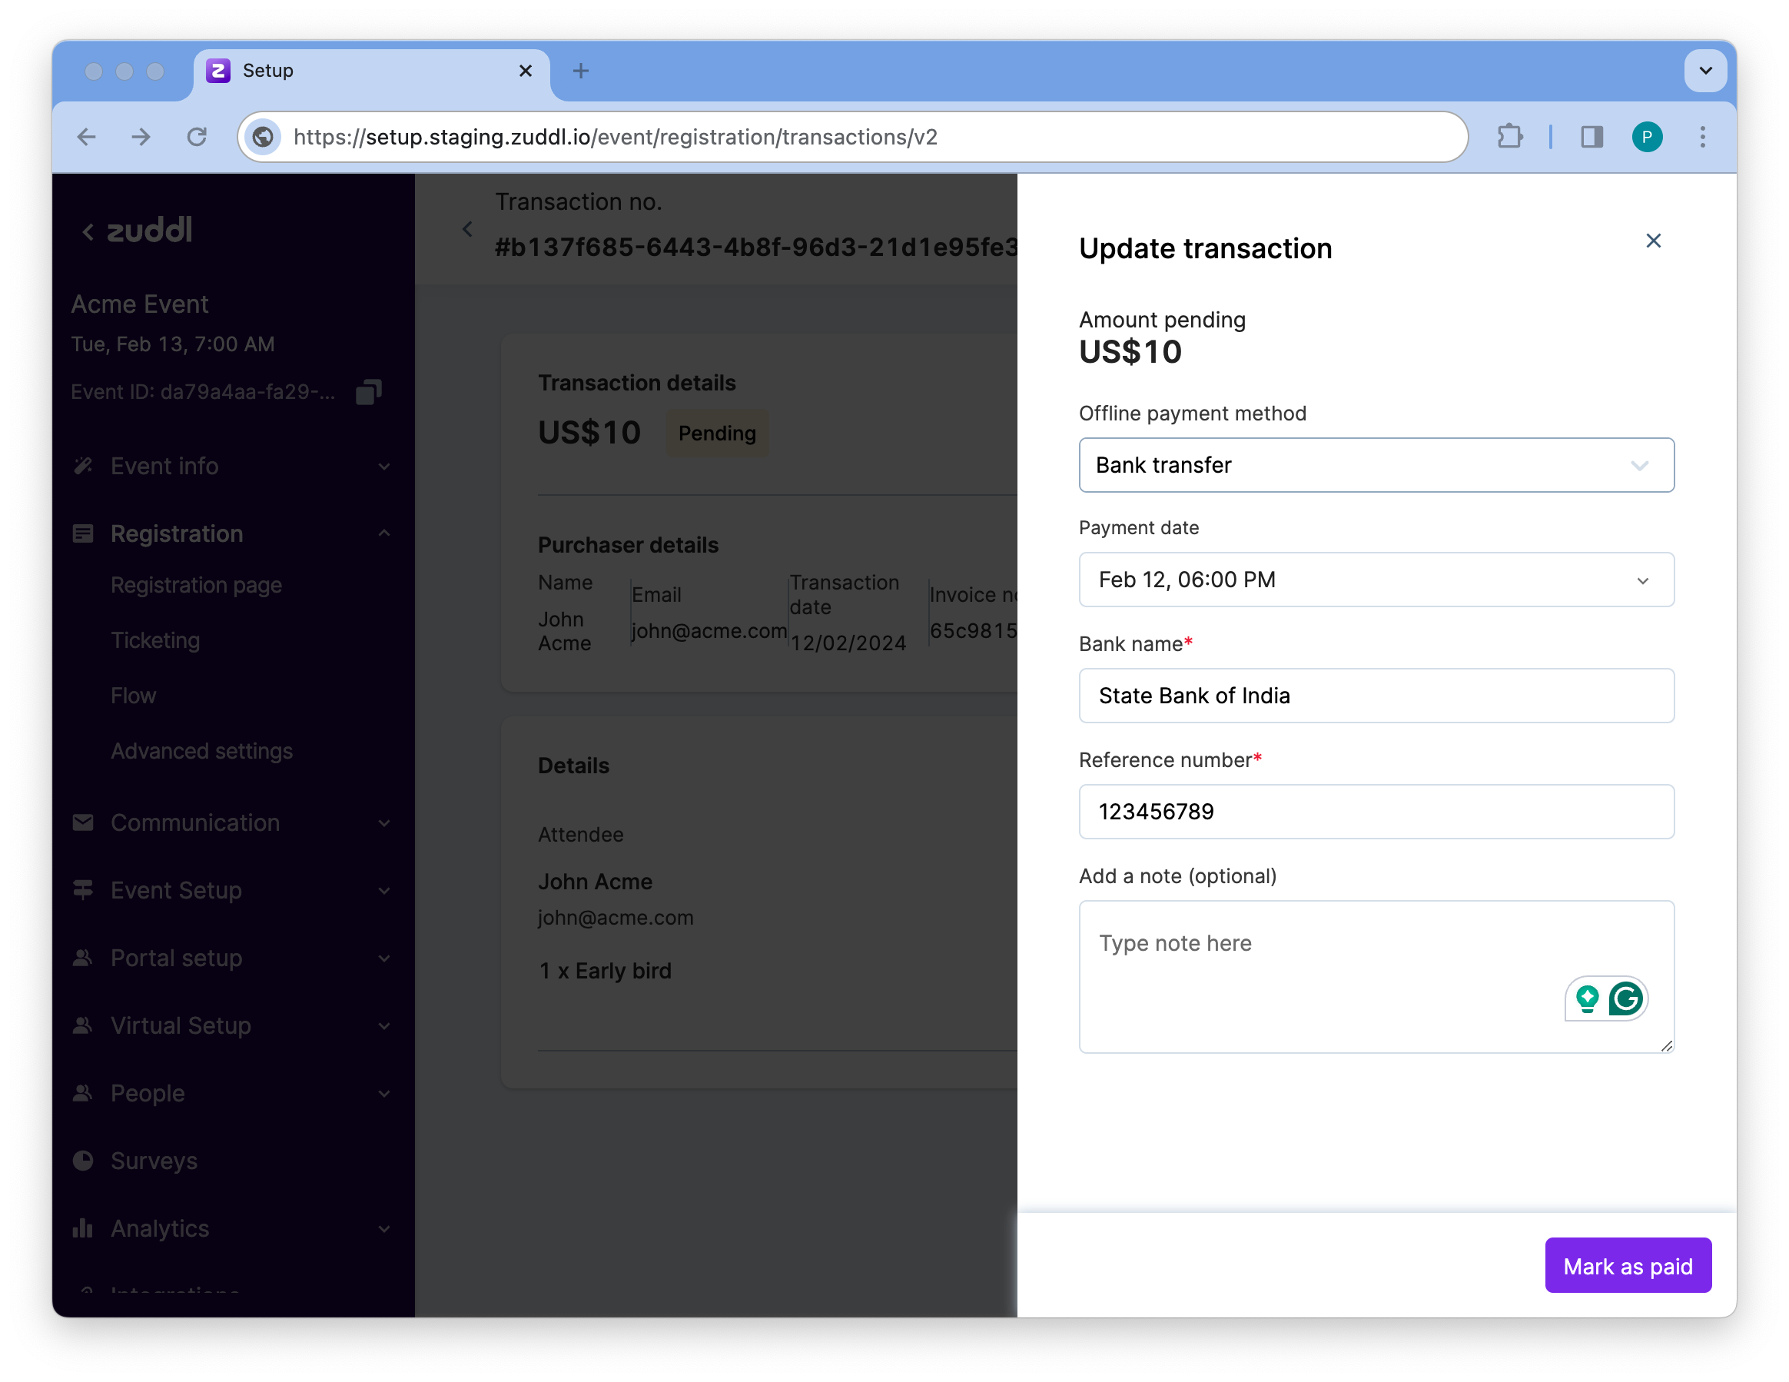Select Advanced settings in sidebar
Viewport: 1789px width, 1382px height.
tap(201, 751)
